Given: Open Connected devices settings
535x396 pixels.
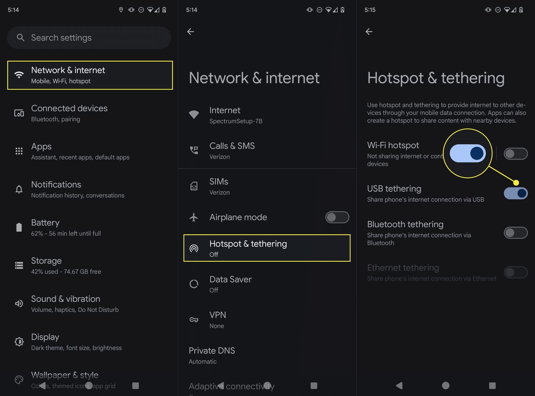Looking at the screenshot, I should pos(89,113).
